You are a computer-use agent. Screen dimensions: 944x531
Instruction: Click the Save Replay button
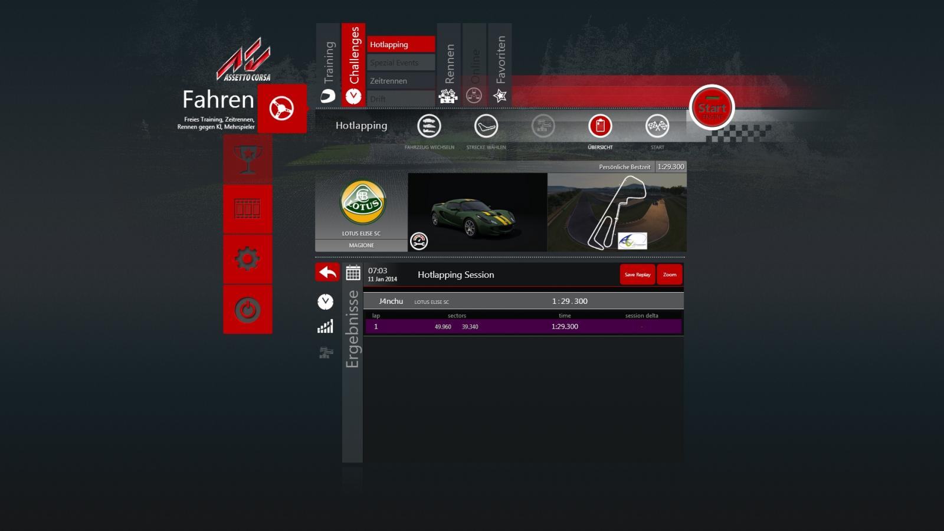[637, 274]
